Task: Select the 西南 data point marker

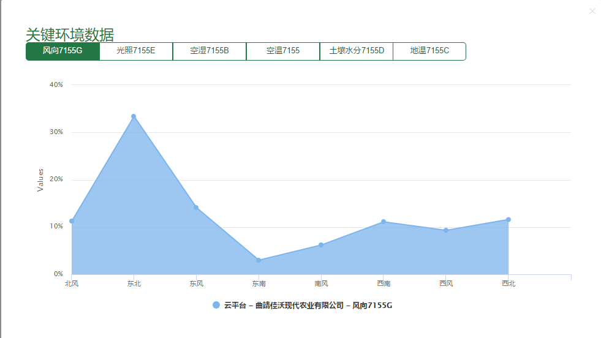Action: [x=384, y=222]
